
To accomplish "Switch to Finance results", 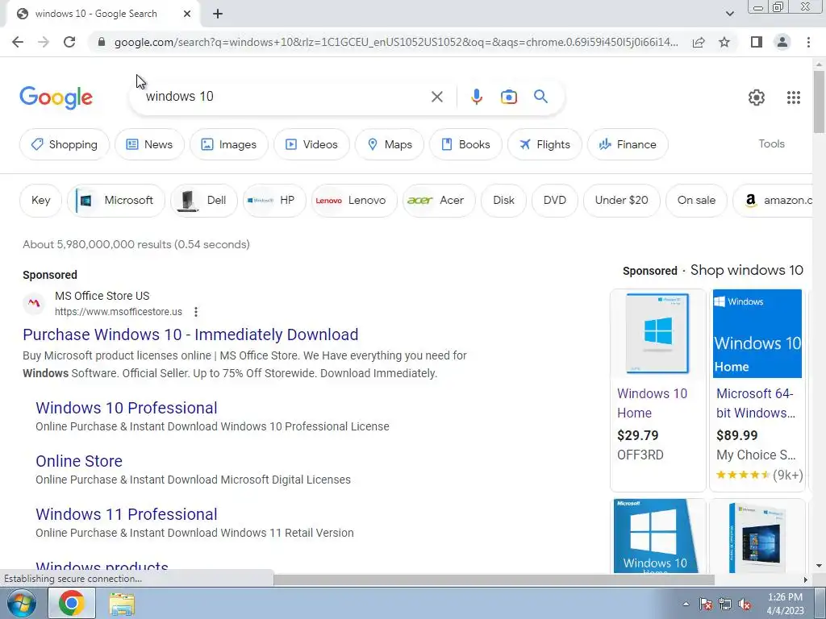I will (x=628, y=144).
